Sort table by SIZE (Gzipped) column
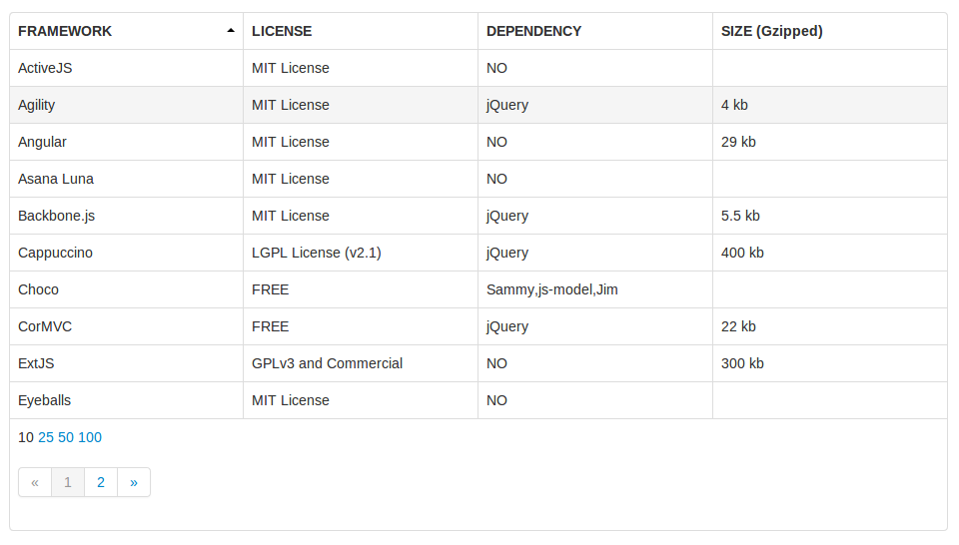This screenshot has width=959, height=545. 772,31
